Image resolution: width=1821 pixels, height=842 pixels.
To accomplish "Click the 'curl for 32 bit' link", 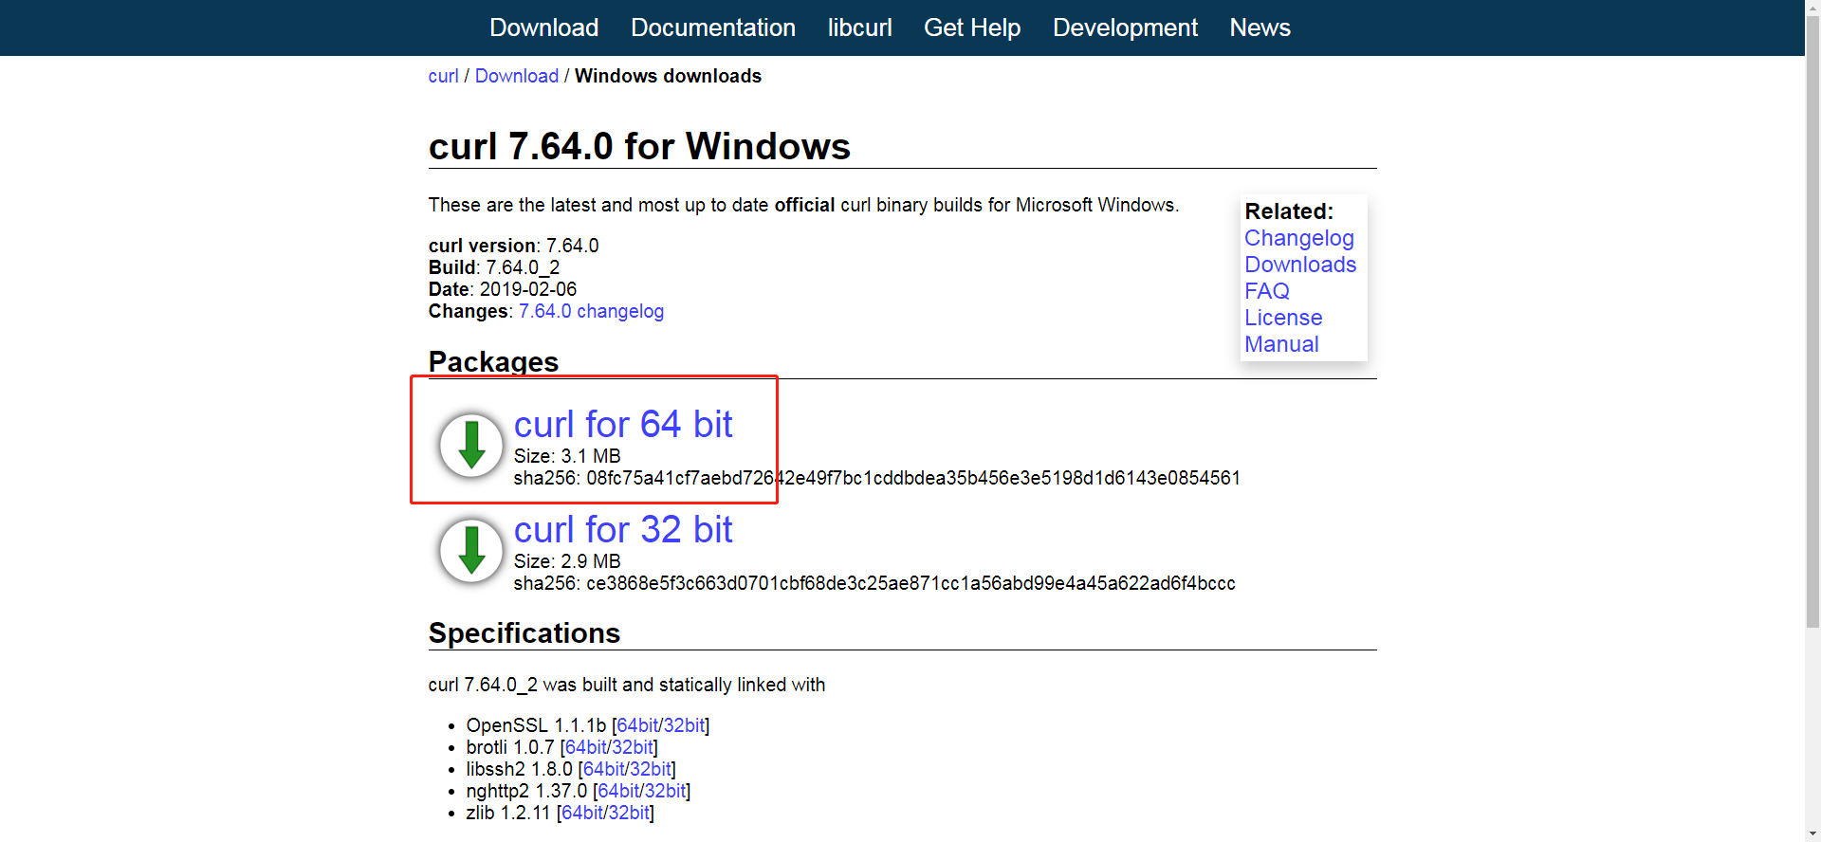I will coord(623,529).
